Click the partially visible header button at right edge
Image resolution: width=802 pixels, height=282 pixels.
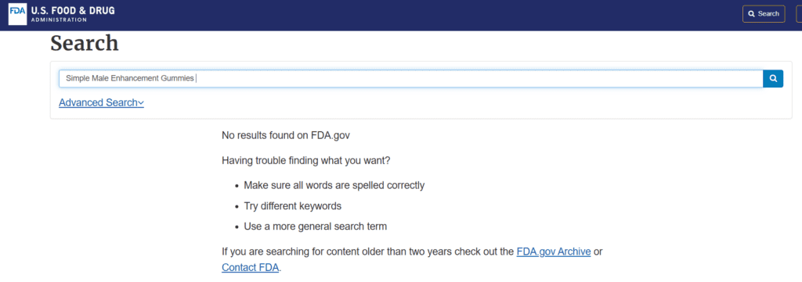click(799, 14)
